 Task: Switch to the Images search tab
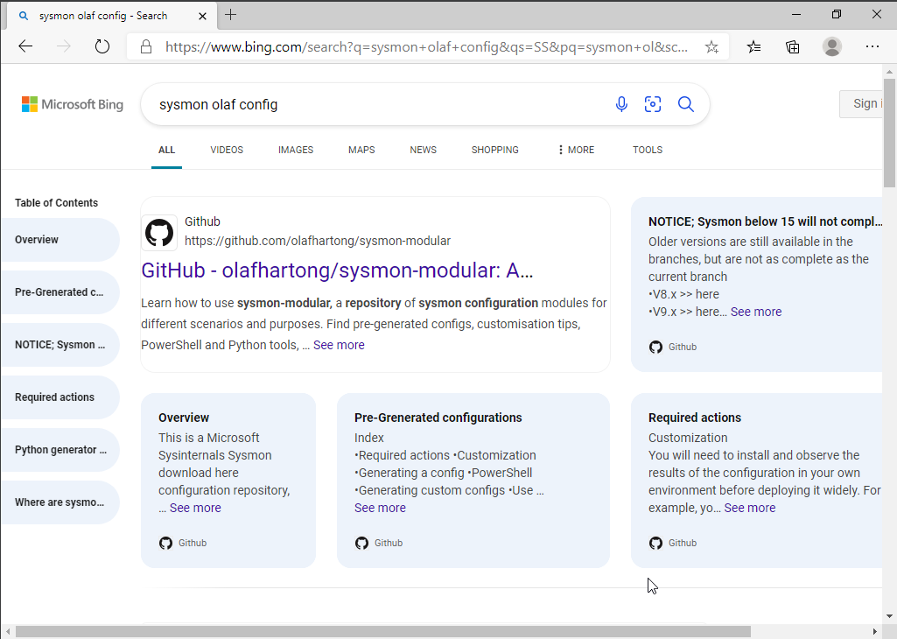(x=296, y=150)
